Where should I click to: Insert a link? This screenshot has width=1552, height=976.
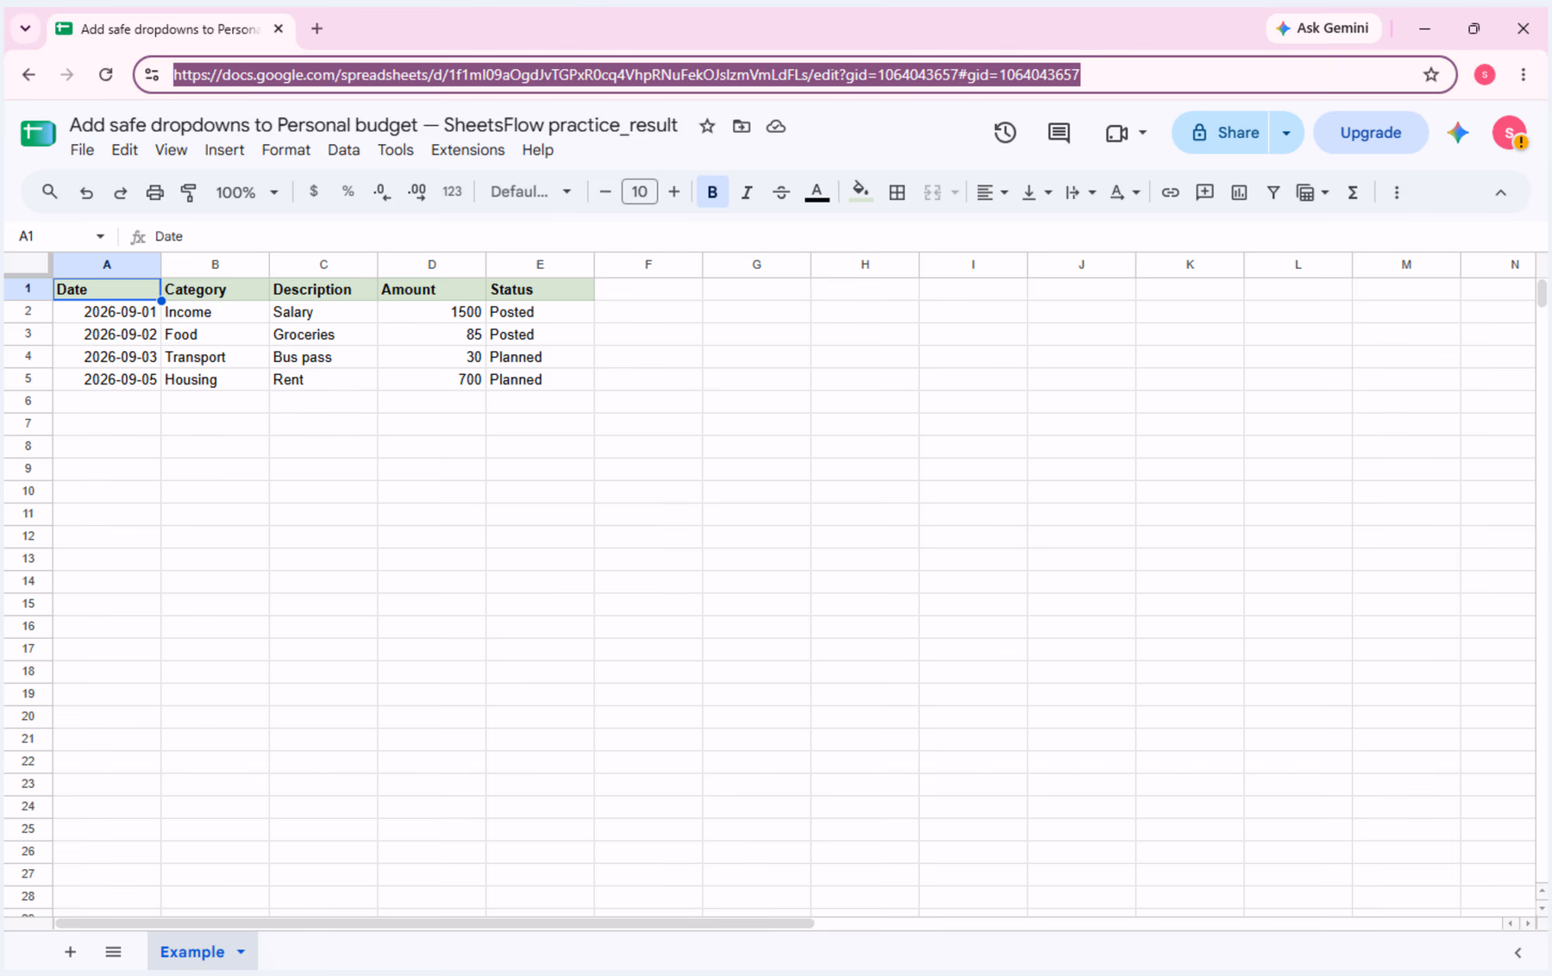[1170, 192]
